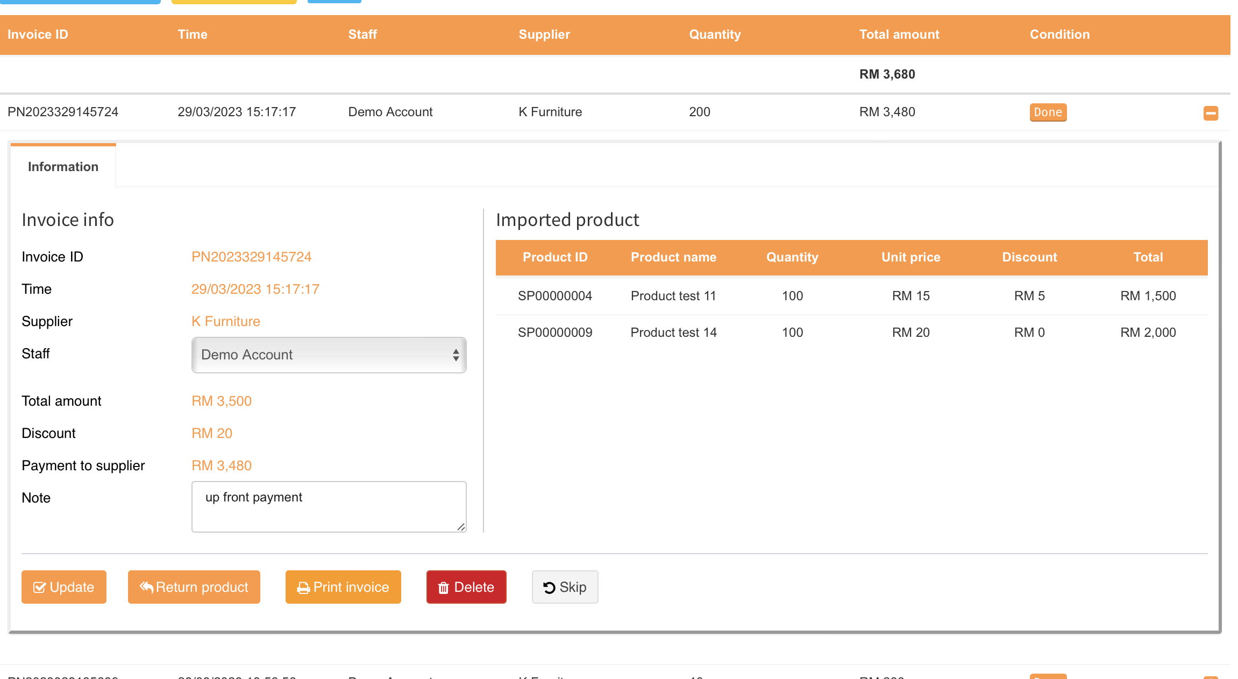This screenshot has width=1238, height=679.
Task: Click the Return product button
Action: point(194,587)
